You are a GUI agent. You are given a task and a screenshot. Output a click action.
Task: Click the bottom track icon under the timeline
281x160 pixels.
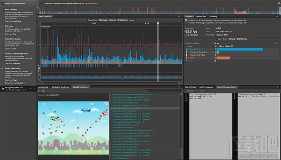(x=39, y=80)
